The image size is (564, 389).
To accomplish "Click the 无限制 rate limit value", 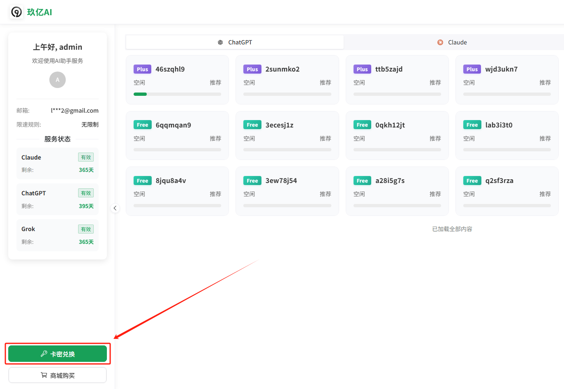I will click(90, 125).
